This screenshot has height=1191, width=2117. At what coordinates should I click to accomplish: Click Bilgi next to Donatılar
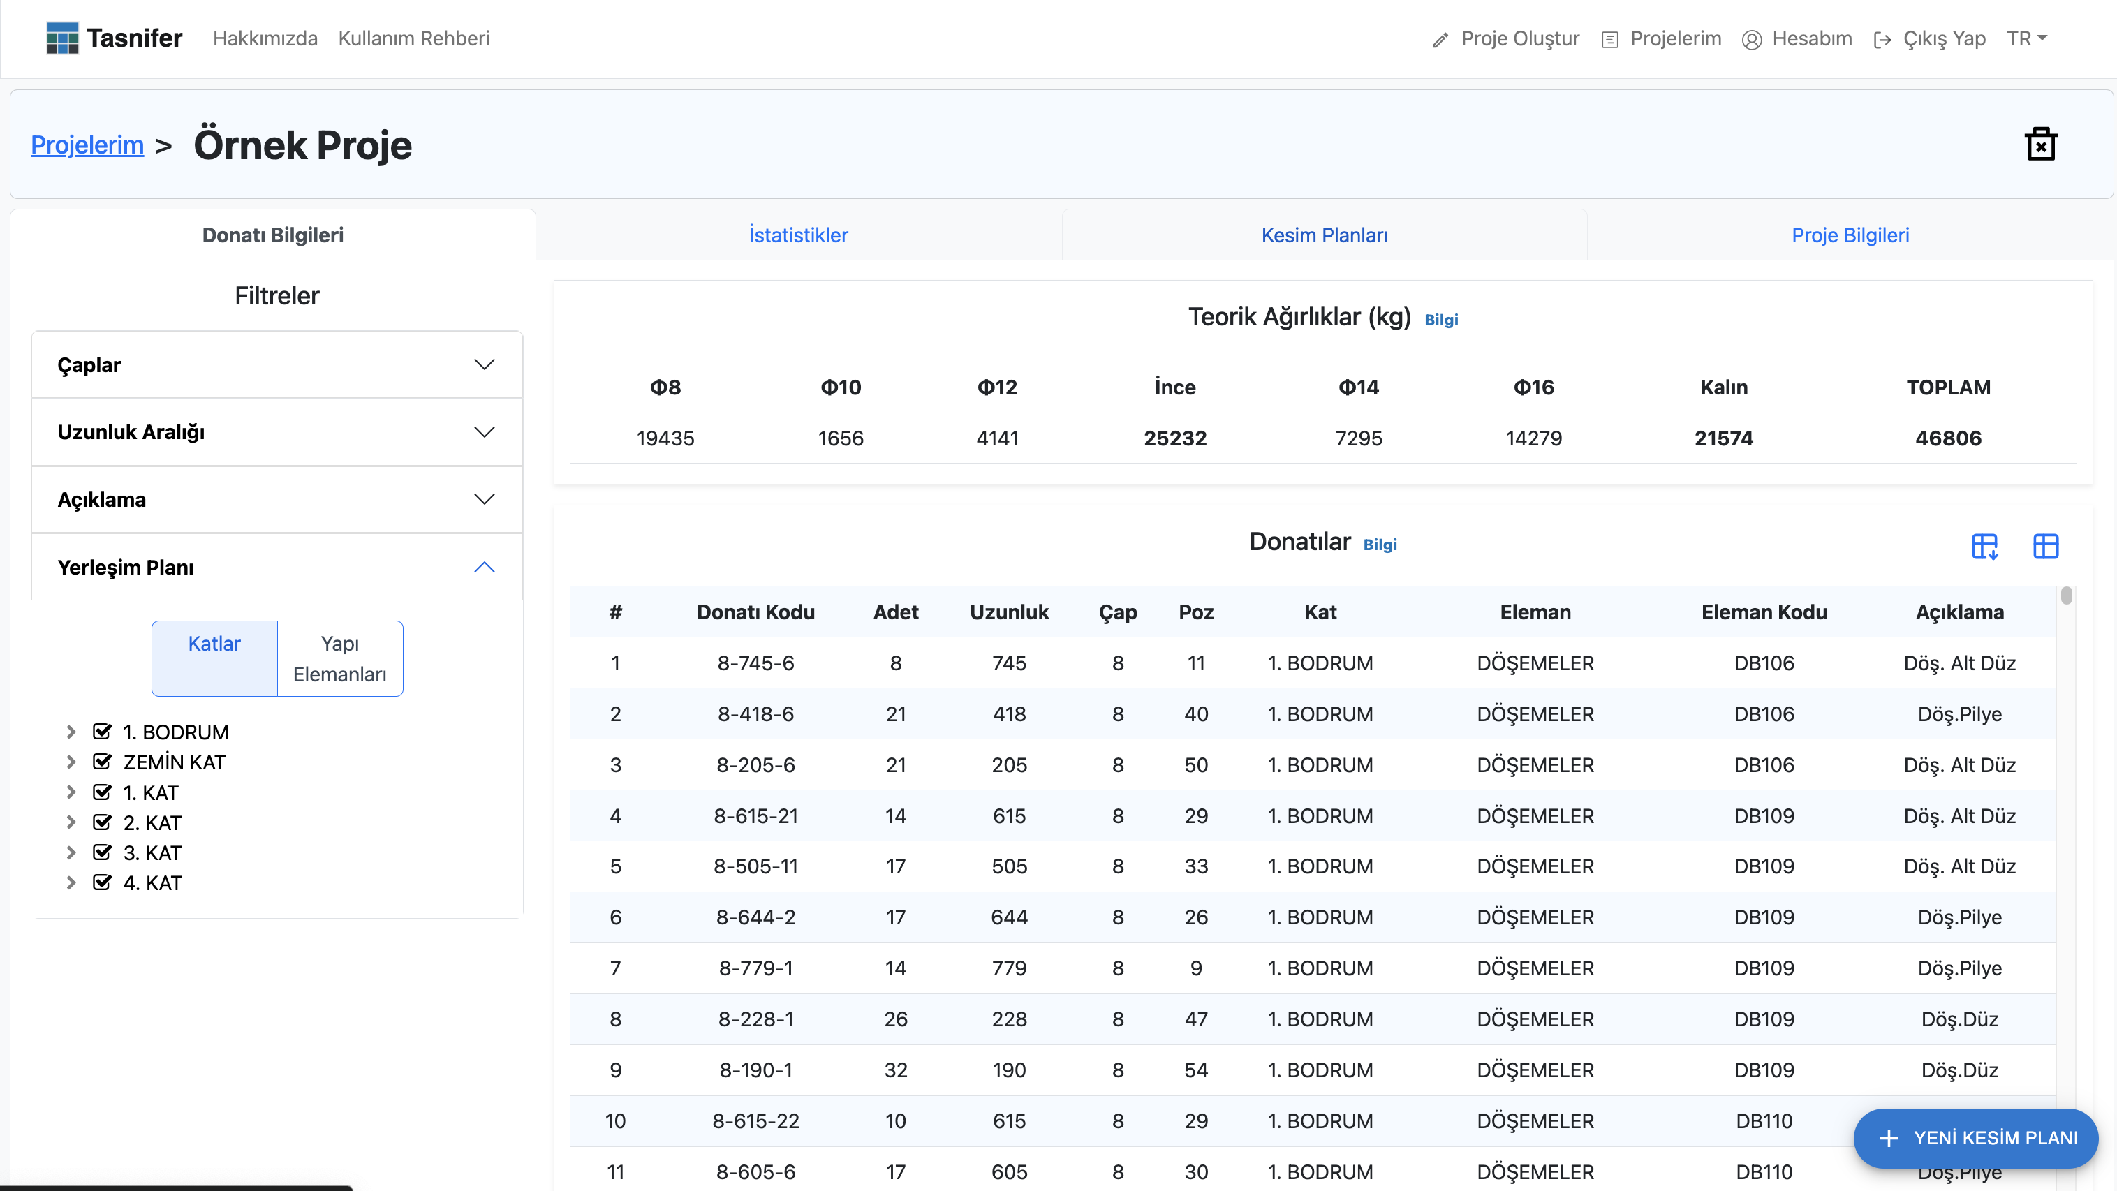tap(1380, 545)
